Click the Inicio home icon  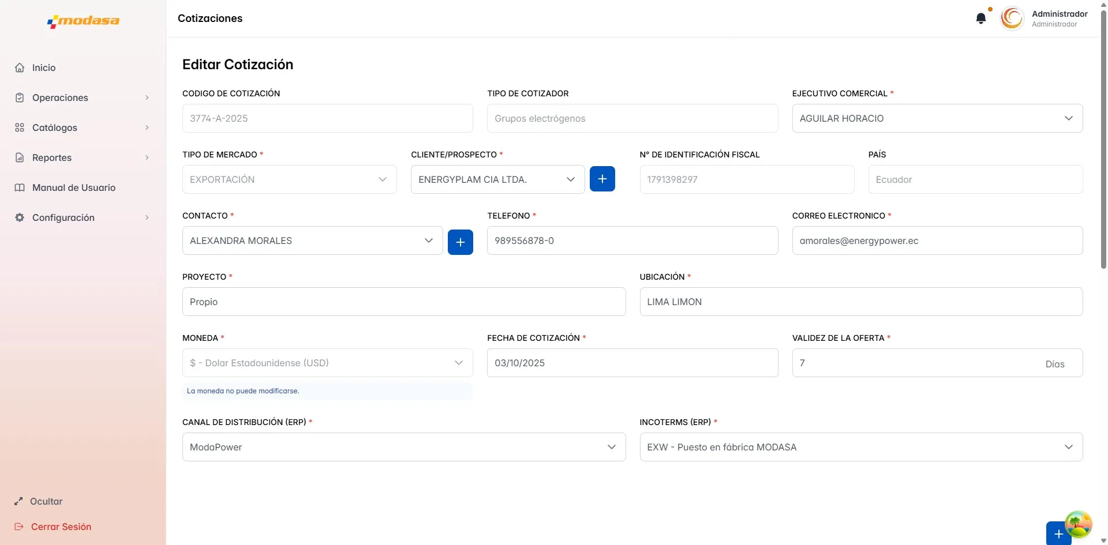coord(20,67)
